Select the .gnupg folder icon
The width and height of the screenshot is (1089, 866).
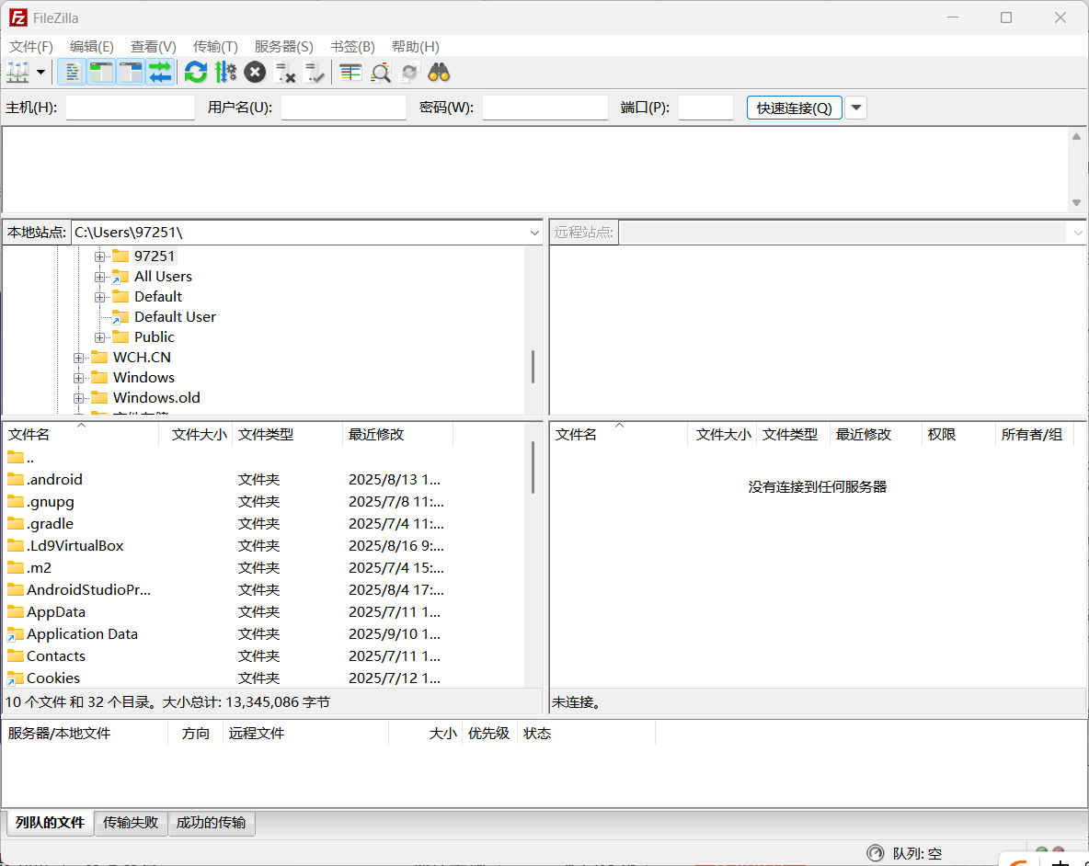(16, 502)
